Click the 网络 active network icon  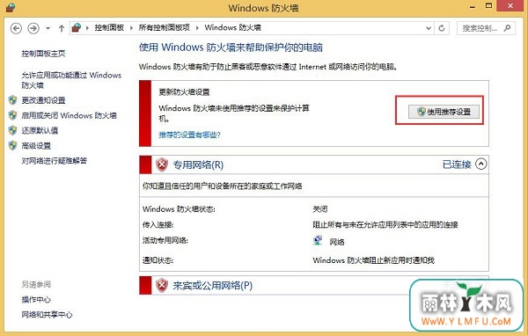pos(318,240)
